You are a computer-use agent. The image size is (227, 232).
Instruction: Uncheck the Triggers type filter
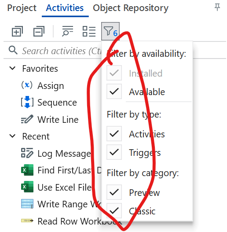pos(114,152)
